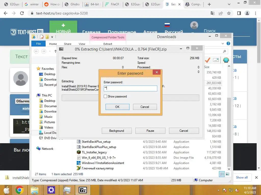Click Explorer Forward navigation arrow
The height and width of the screenshot is (195, 261).
44,51
